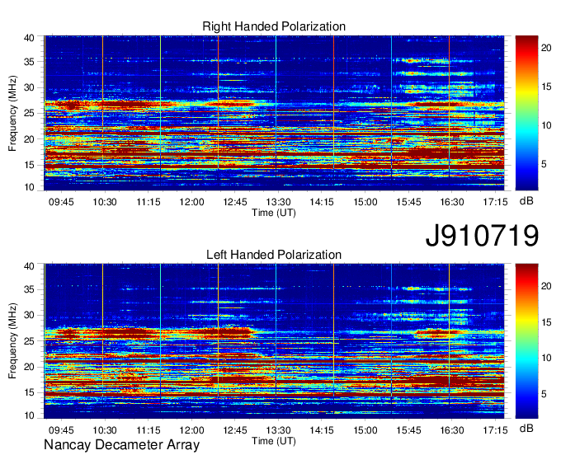Click the Left Handed Polarization title
The height and width of the screenshot is (455, 561).
point(274,255)
